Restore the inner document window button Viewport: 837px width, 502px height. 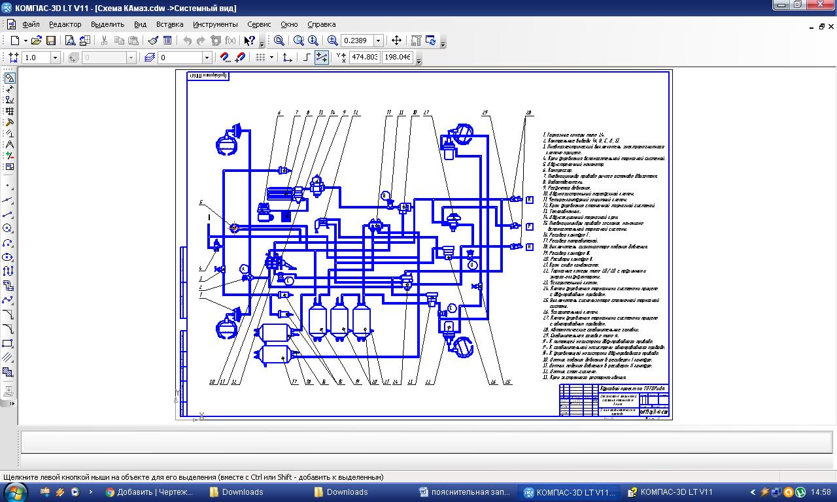[x=822, y=26]
